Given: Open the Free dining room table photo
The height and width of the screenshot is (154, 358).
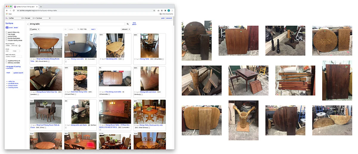Looking at the screenshot, I should (115, 79).
